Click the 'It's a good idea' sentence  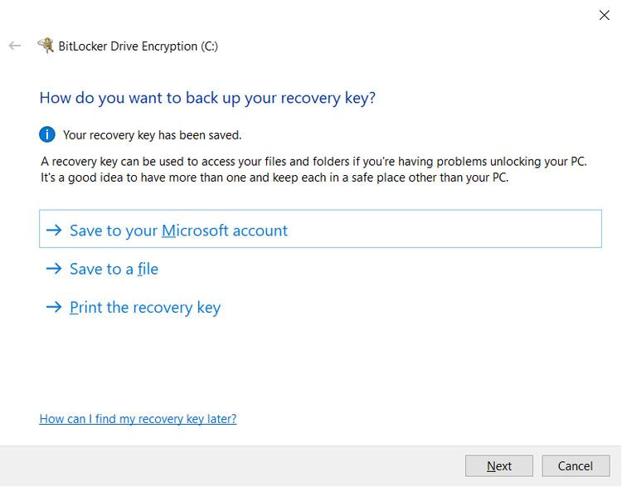point(274,178)
